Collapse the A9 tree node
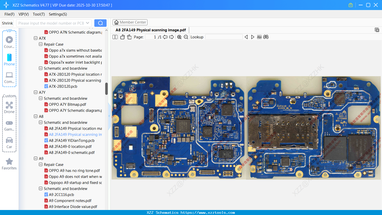The image size is (382, 215). pos(36,158)
